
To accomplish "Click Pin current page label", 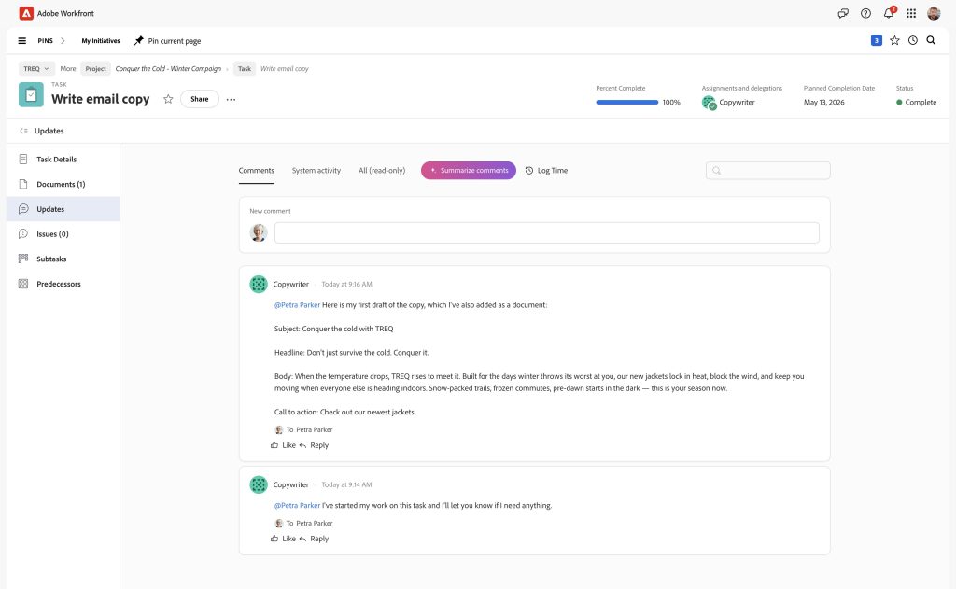I will click(x=175, y=41).
